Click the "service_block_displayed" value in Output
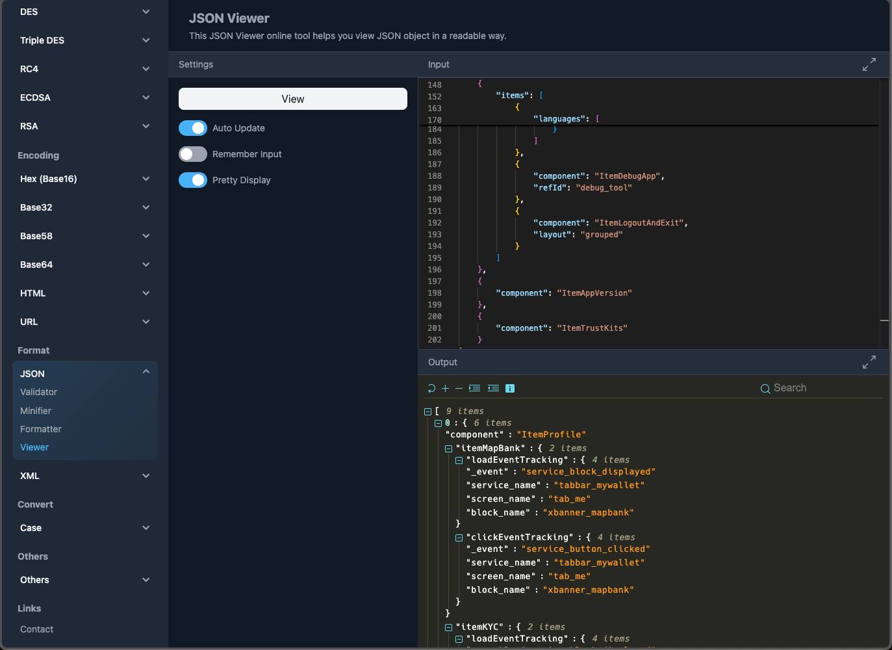 (x=589, y=472)
